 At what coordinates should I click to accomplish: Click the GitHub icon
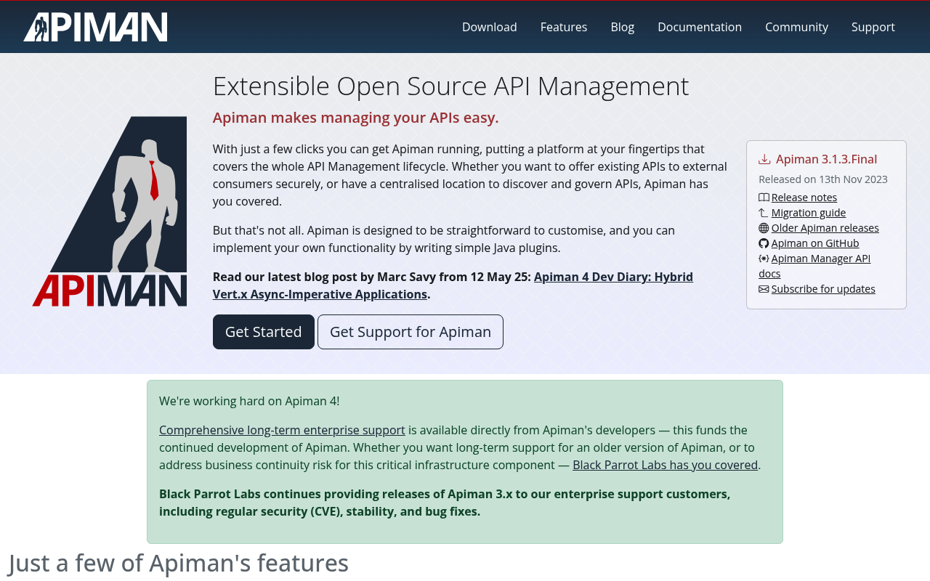click(764, 243)
